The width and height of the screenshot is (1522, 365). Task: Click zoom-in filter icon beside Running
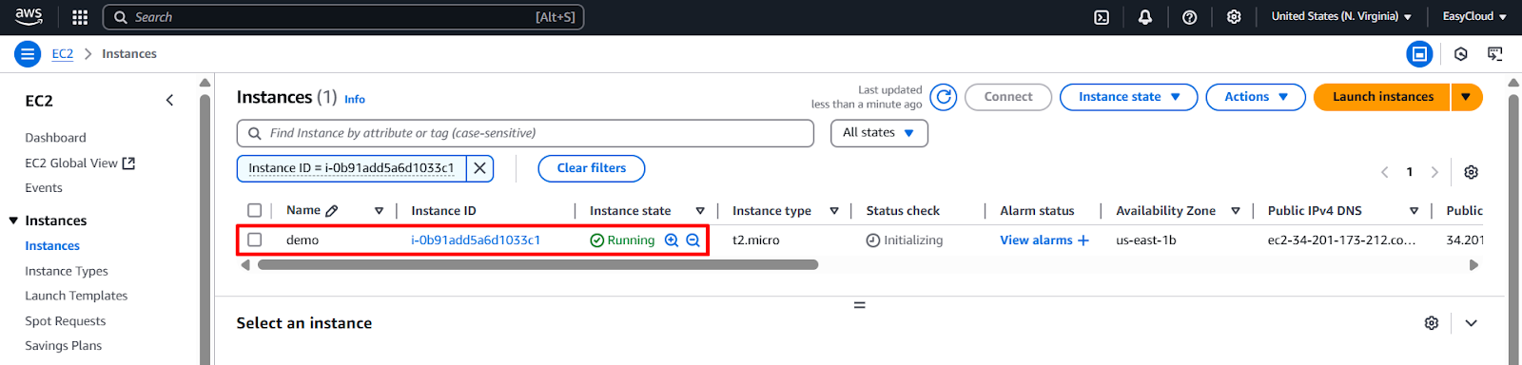(x=672, y=240)
